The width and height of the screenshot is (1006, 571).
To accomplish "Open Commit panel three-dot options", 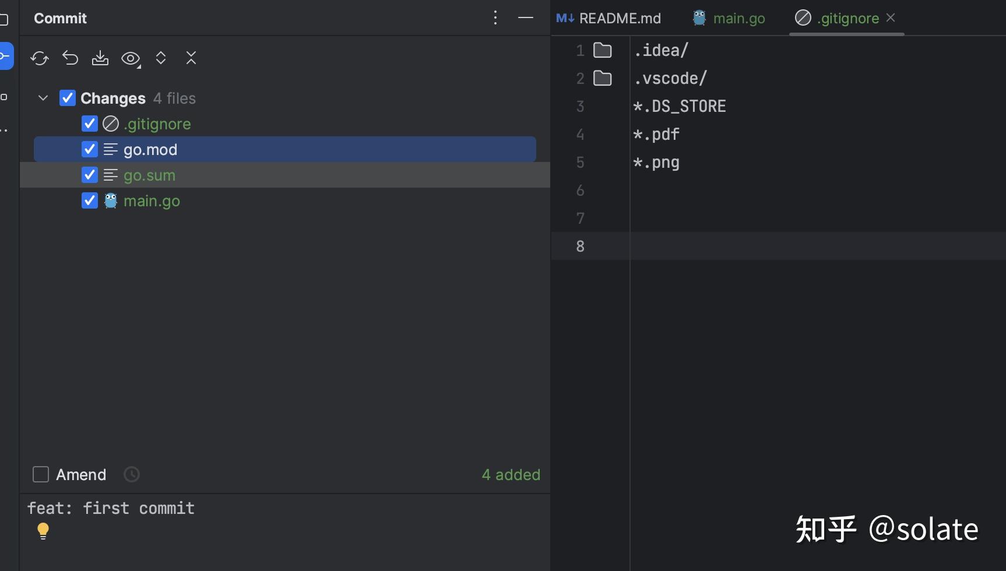I will (495, 18).
